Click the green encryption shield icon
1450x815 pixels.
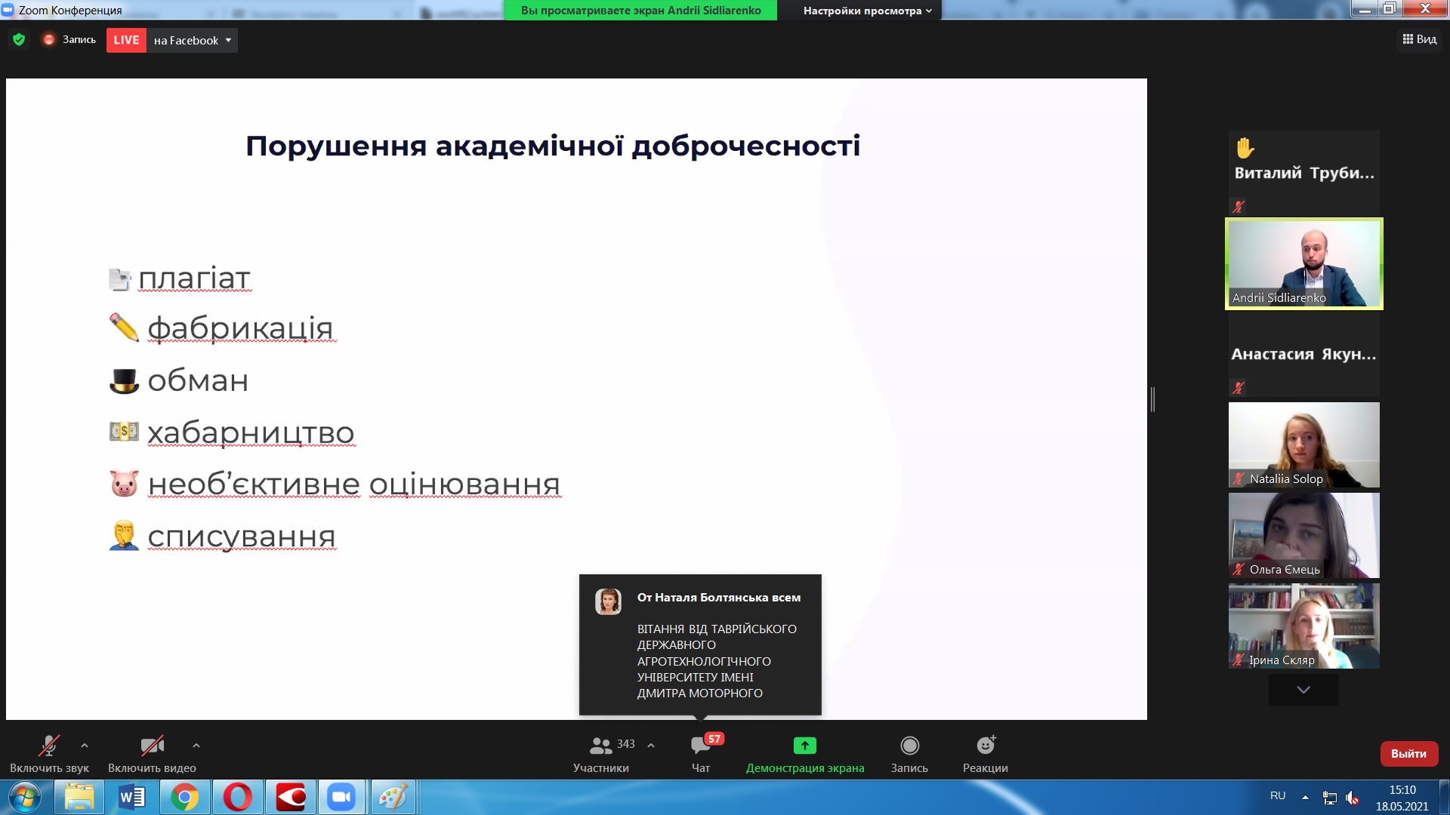click(19, 40)
